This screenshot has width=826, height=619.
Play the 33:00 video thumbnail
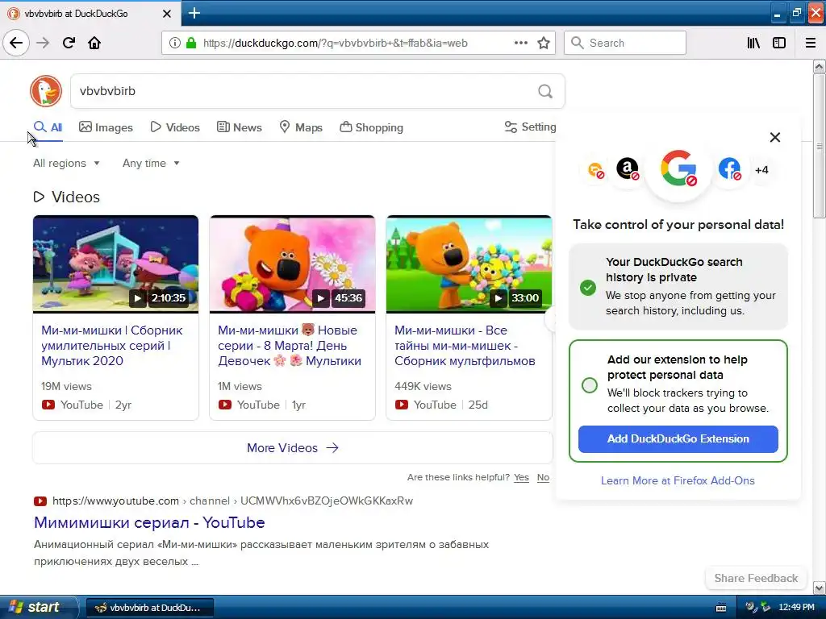tap(469, 264)
